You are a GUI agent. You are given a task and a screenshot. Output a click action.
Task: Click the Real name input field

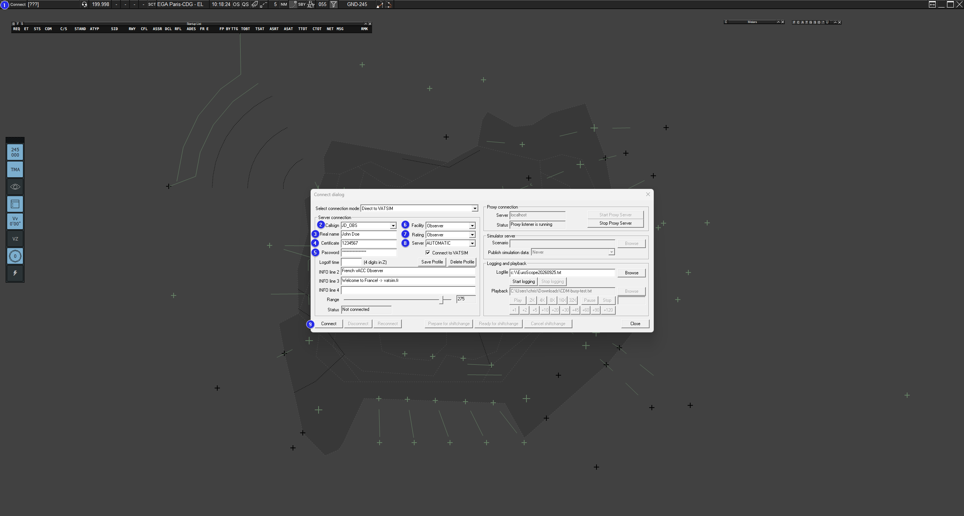click(x=369, y=234)
